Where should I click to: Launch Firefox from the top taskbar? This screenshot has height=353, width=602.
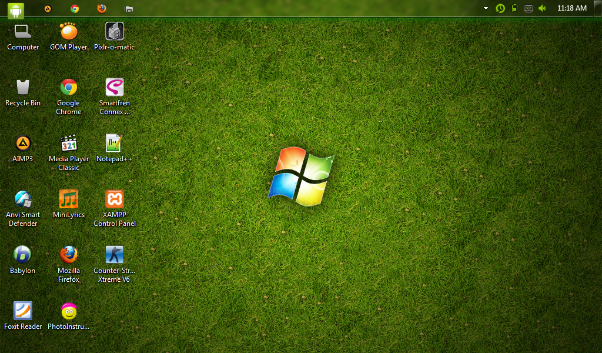[x=102, y=8]
